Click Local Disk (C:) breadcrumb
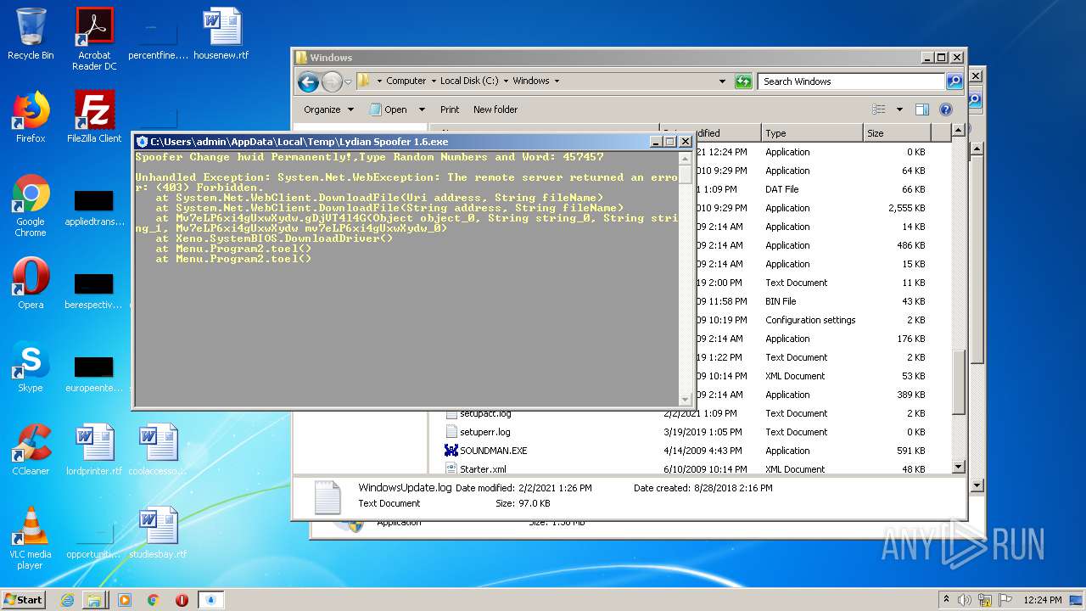This screenshot has width=1086, height=611. tap(469, 81)
